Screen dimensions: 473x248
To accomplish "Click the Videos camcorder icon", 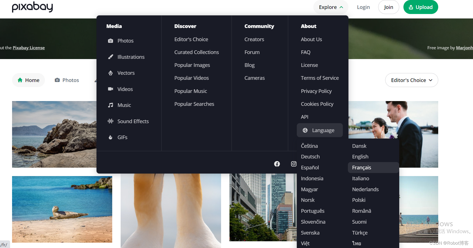I will tap(111, 89).
